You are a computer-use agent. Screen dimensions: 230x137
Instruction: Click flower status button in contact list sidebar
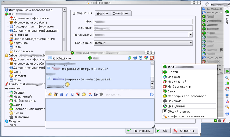(x=227, y=71)
